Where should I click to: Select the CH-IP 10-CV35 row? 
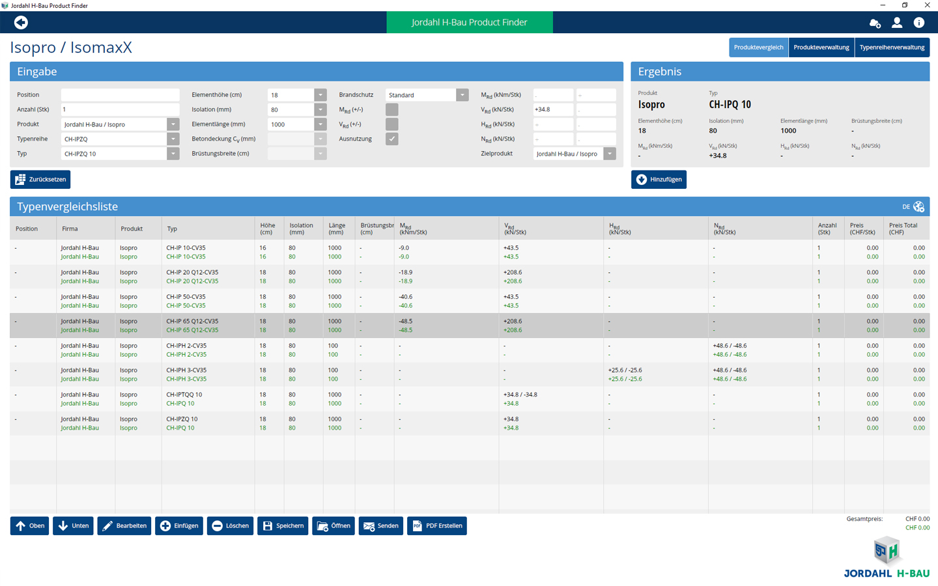[x=470, y=252]
